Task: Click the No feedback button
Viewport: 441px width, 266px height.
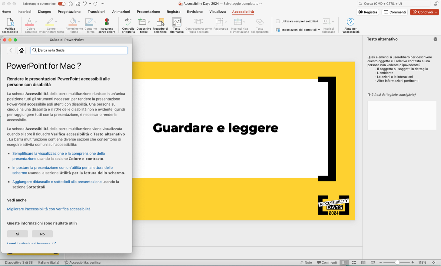Action: click(x=42, y=234)
